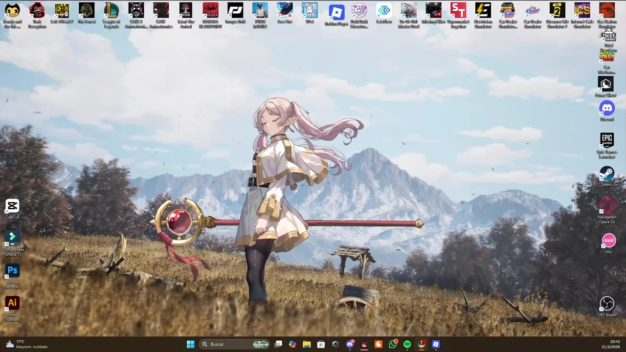Open Crunchyroll from the taskbar
The width and height of the screenshot is (626, 352).
tap(379, 344)
